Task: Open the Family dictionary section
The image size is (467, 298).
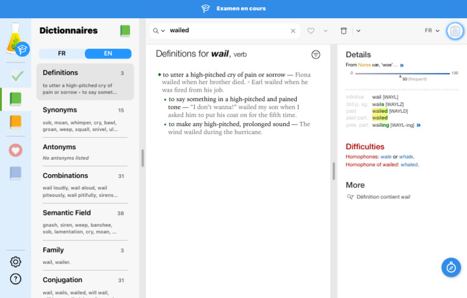Action: coord(85,256)
